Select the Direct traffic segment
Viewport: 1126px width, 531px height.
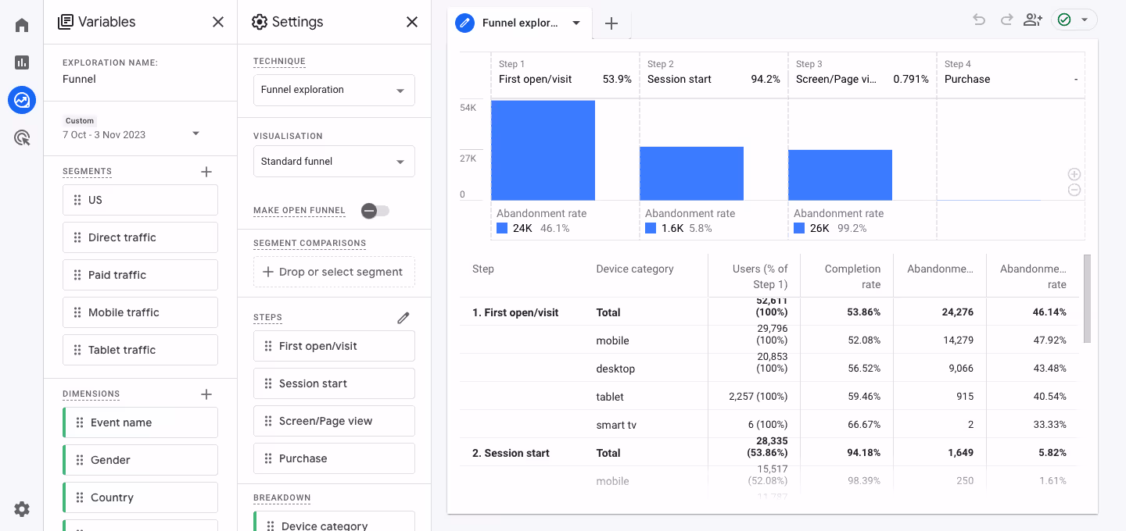point(140,237)
